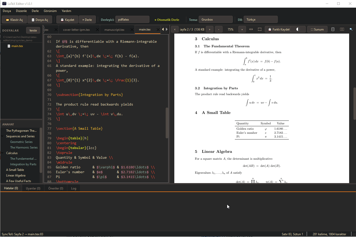Close the main.tex editor tab
Image resolution: width=356 pixels, height=237 pixels.
(x=158, y=30)
